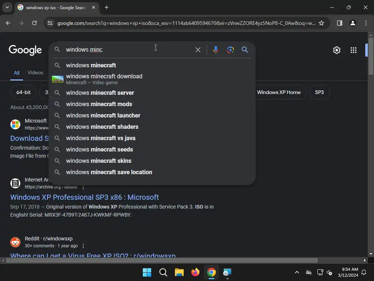
Task: Click the browser forward arrow
Action: click(21, 23)
